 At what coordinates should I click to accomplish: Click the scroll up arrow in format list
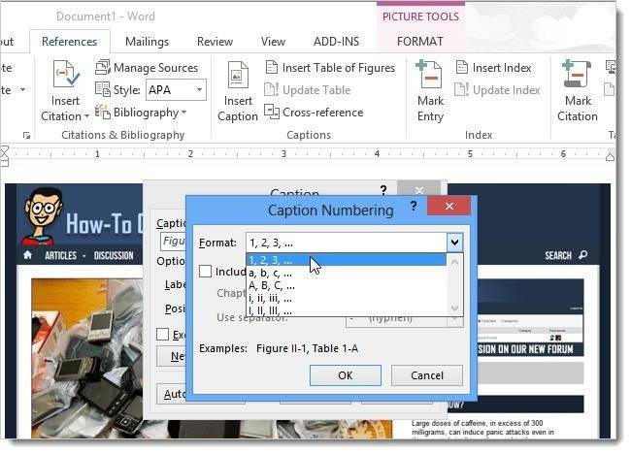click(455, 263)
